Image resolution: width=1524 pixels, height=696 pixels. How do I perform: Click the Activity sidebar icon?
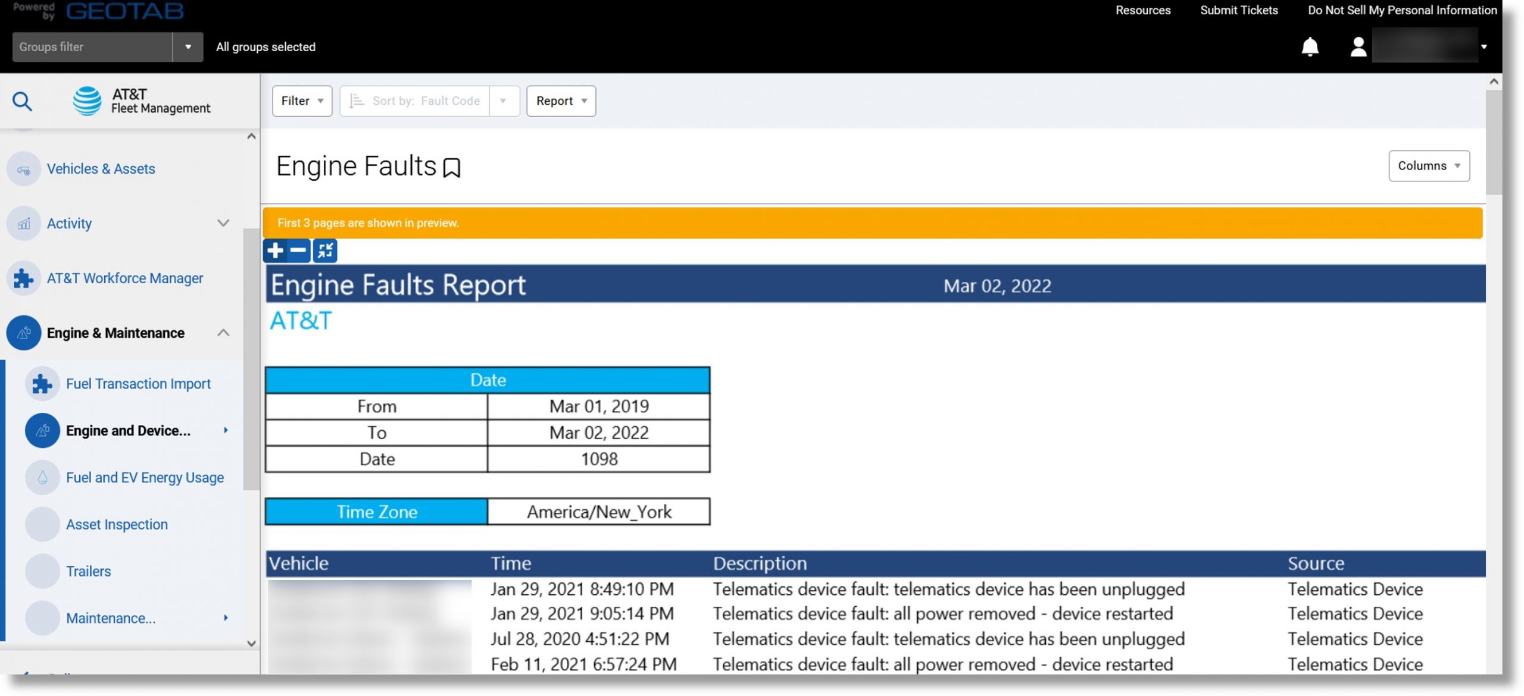click(24, 223)
